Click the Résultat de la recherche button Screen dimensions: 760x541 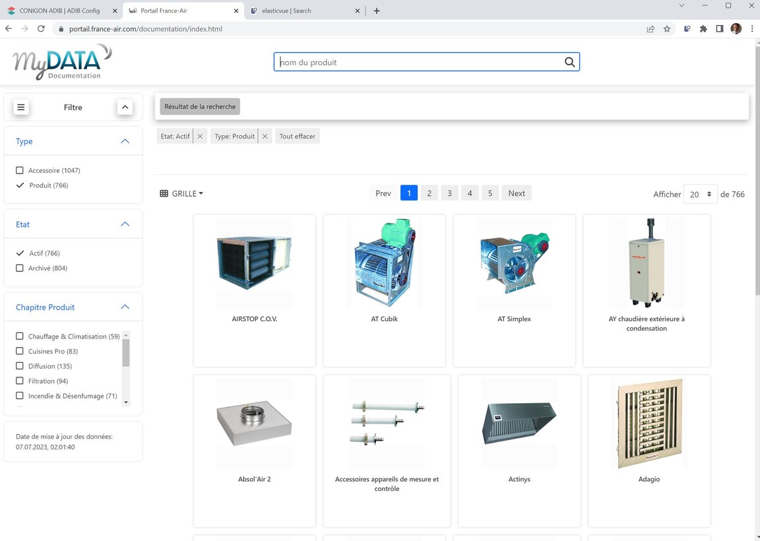click(200, 107)
